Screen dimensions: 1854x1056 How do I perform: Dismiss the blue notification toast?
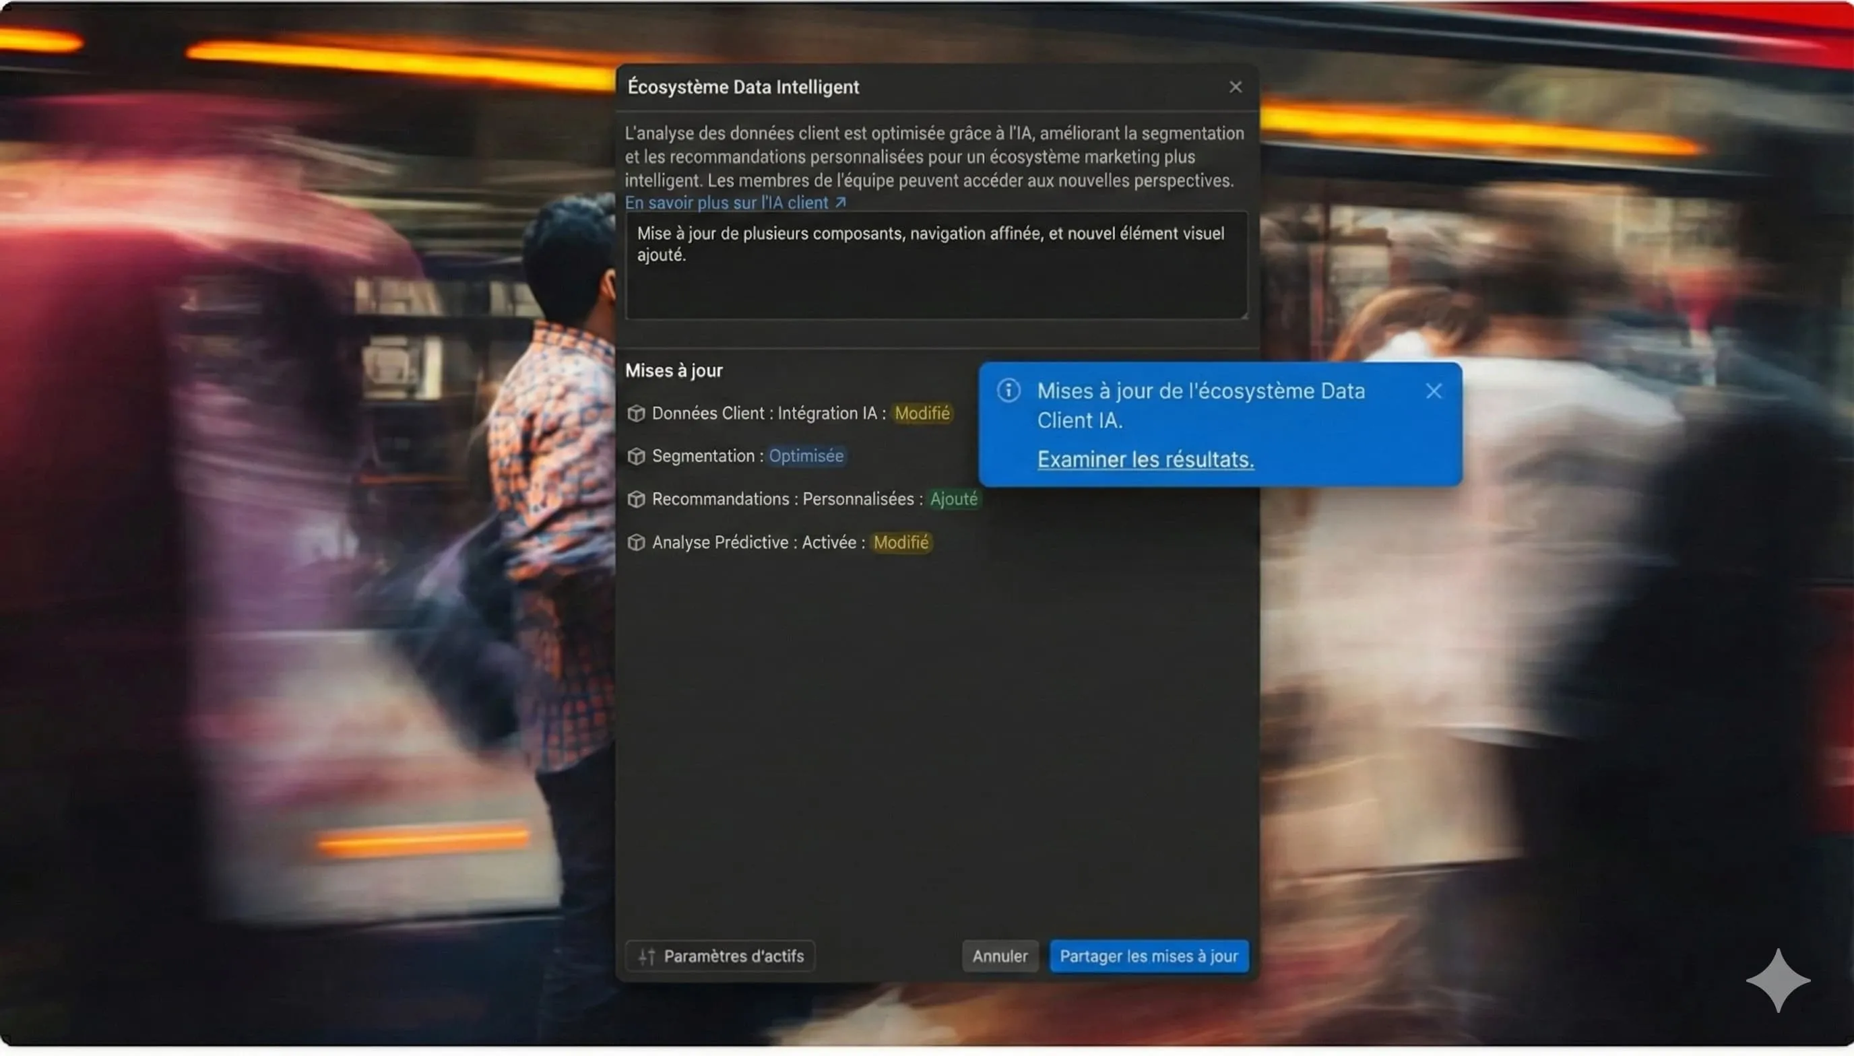pyautogui.click(x=1434, y=392)
